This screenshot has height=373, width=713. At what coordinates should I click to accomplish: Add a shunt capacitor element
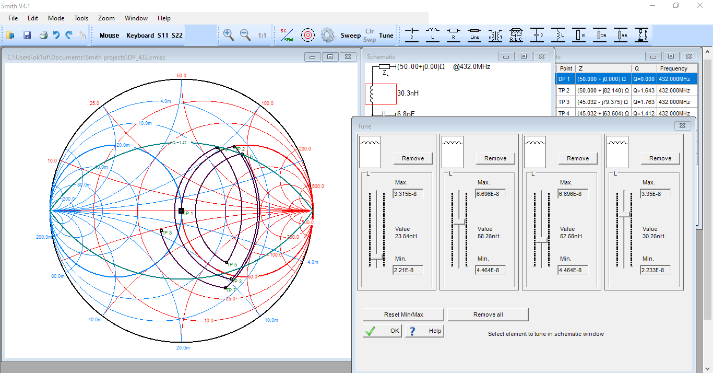click(537, 35)
